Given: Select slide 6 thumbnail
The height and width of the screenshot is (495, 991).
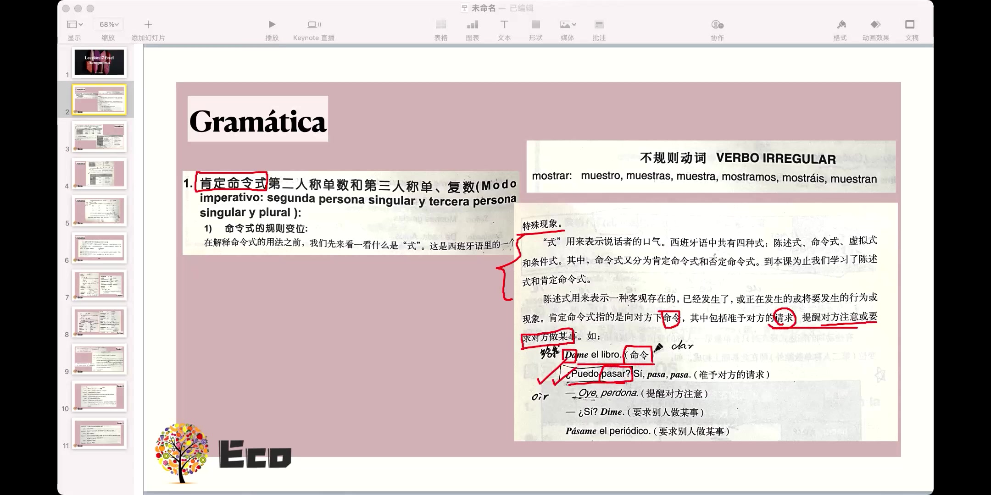Looking at the screenshot, I should point(99,247).
